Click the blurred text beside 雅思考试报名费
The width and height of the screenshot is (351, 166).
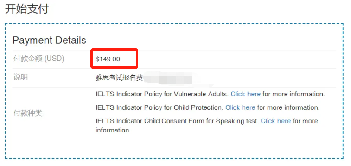pyautogui.click(x=169, y=79)
